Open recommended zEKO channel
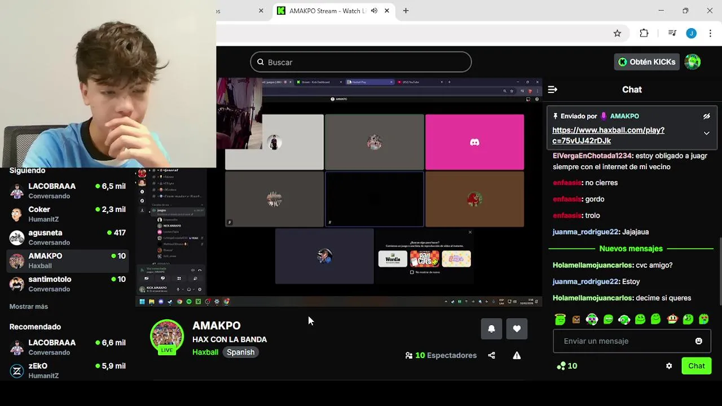 point(68,370)
